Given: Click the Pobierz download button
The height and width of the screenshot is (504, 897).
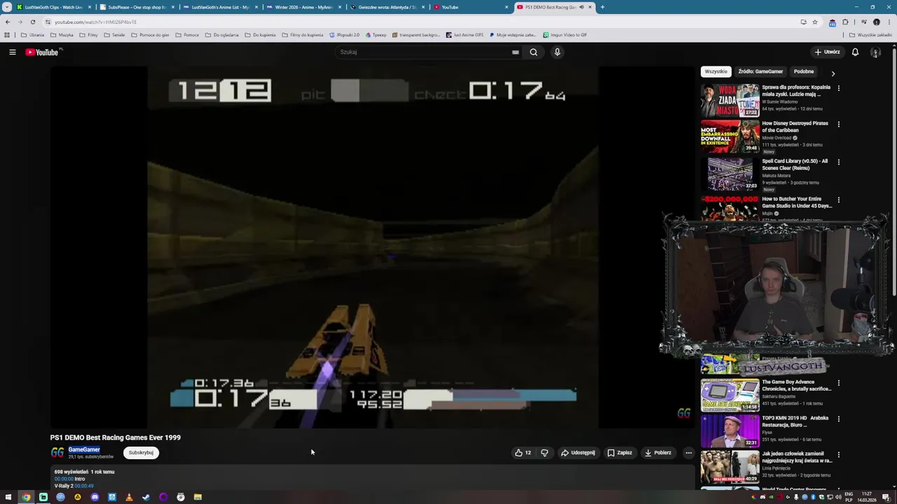Looking at the screenshot, I should (658, 452).
